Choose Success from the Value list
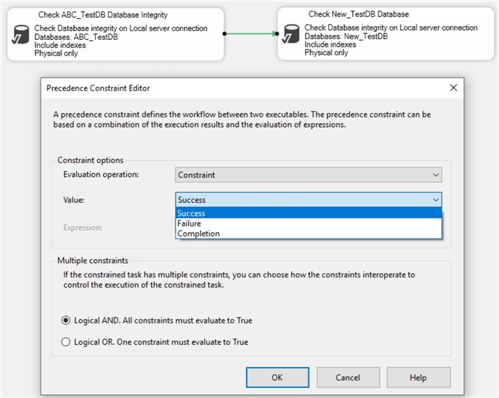The width and height of the screenshot is (499, 398). (191, 213)
